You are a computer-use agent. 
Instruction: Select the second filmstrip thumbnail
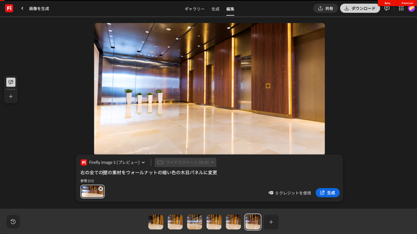tap(175, 222)
